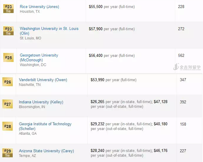Click the enrollment number 562 for Georgetown
Image resolution: width=203 pixels, height=162 pixels.
click(181, 55)
